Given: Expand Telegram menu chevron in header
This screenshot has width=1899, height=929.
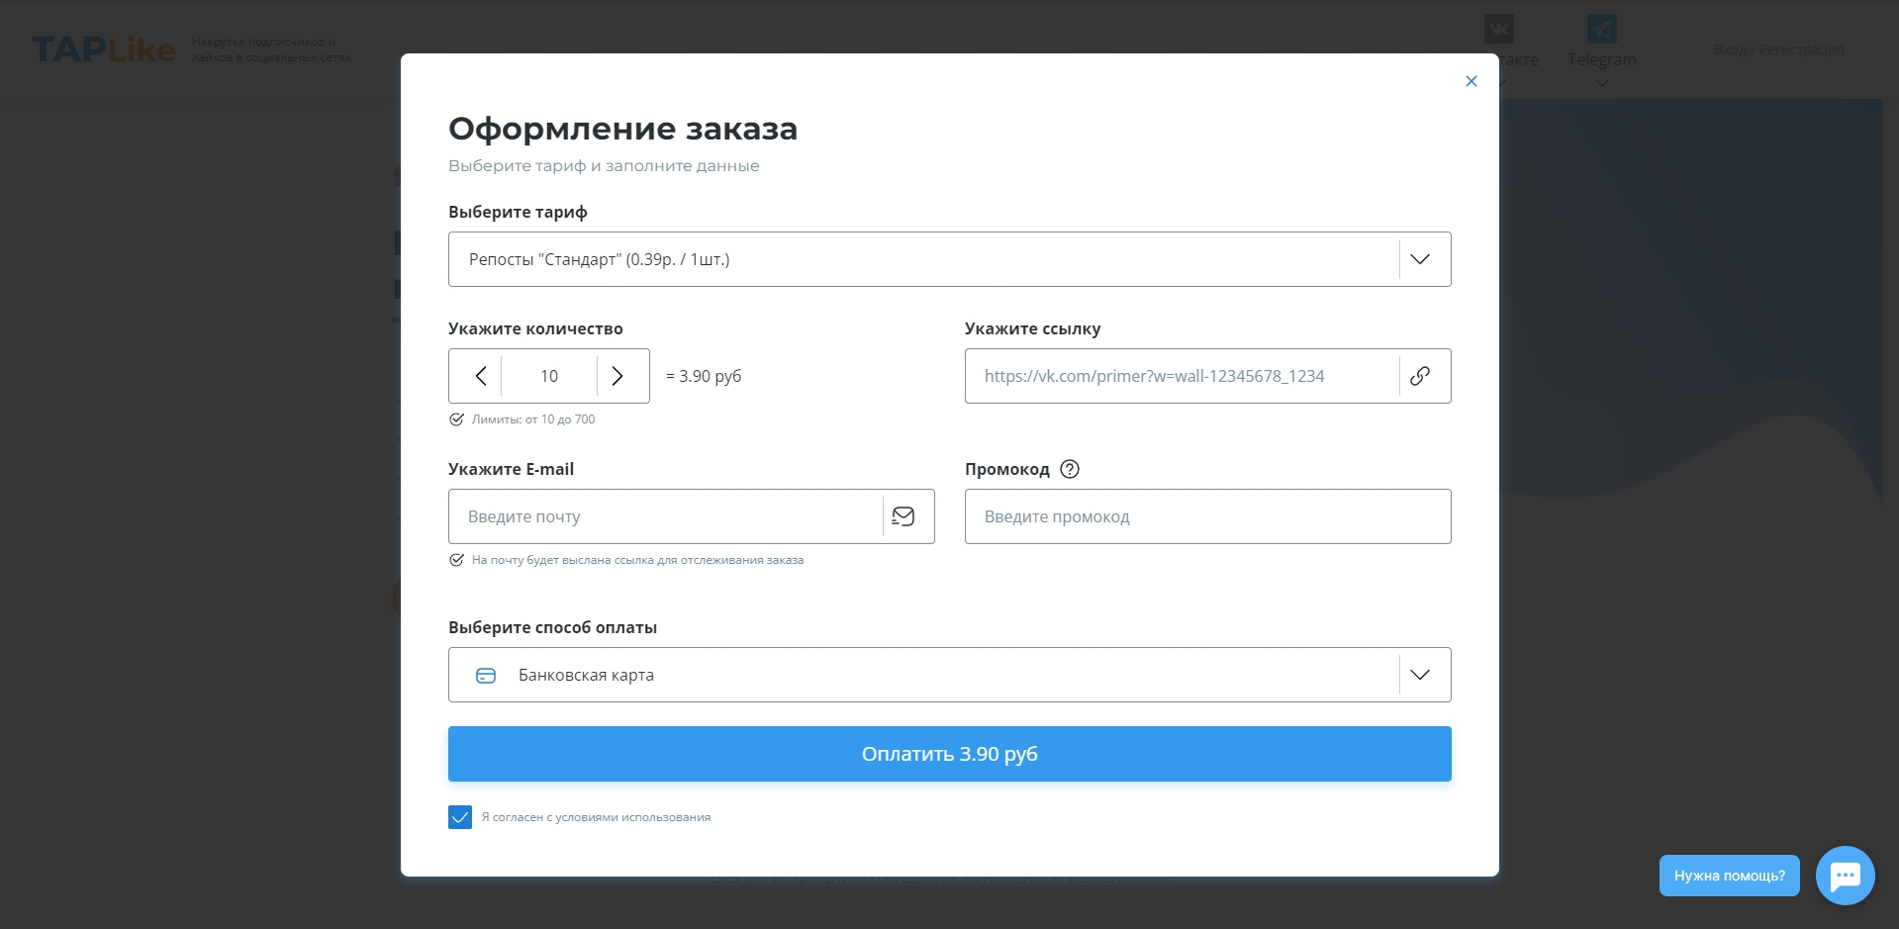Looking at the screenshot, I should [1601, 83].
